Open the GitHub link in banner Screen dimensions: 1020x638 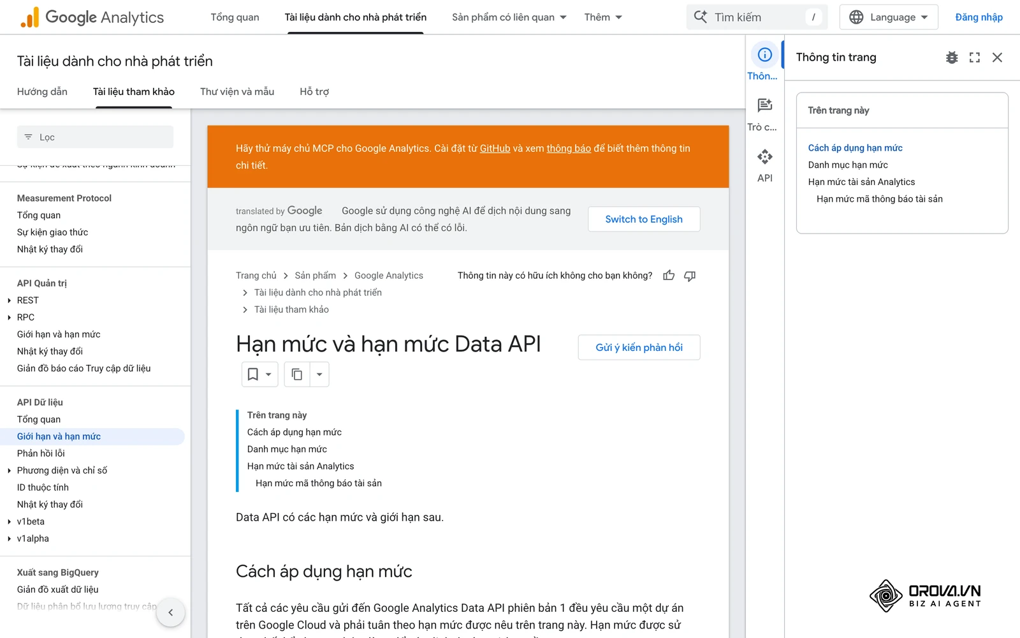[x=495, y=149]
